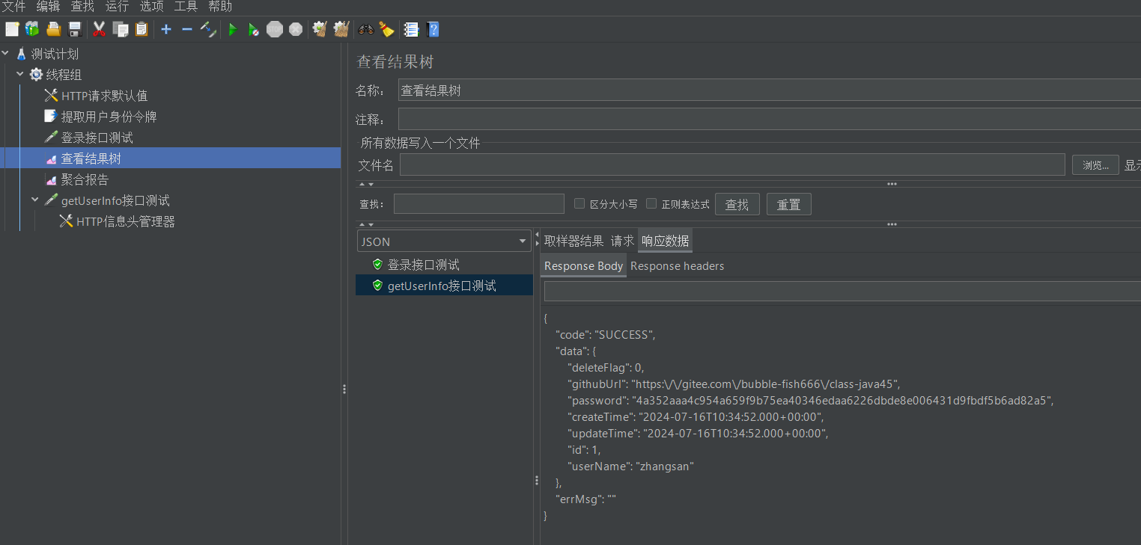1141x545 pixels.
Task: Click the 文件名 input field
Action: [732, 164]
